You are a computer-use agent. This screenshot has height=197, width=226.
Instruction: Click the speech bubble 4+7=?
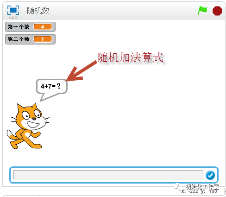click(51, 87)
